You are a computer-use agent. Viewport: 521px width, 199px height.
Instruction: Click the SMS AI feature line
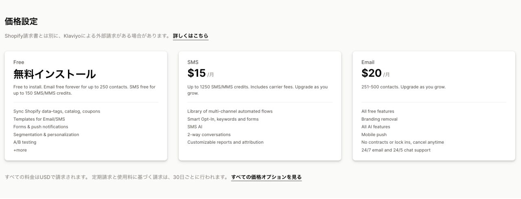click(x=195, y=127)
